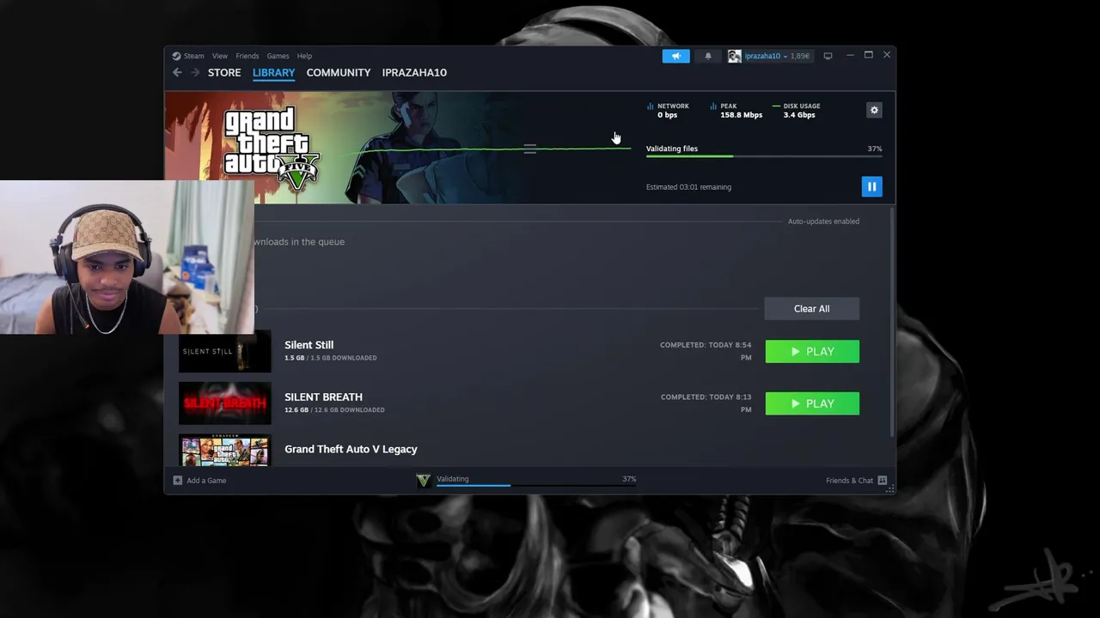Screen dimensions: 1100x618
Task: Click the NETWORK 0 bps stat
Action: point(668,111)
